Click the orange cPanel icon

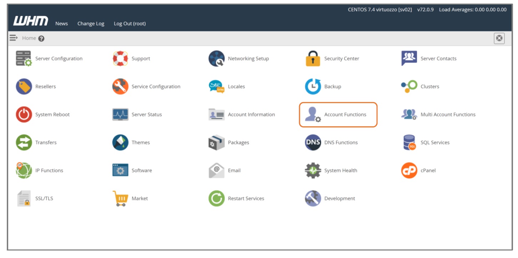(409, 170)
